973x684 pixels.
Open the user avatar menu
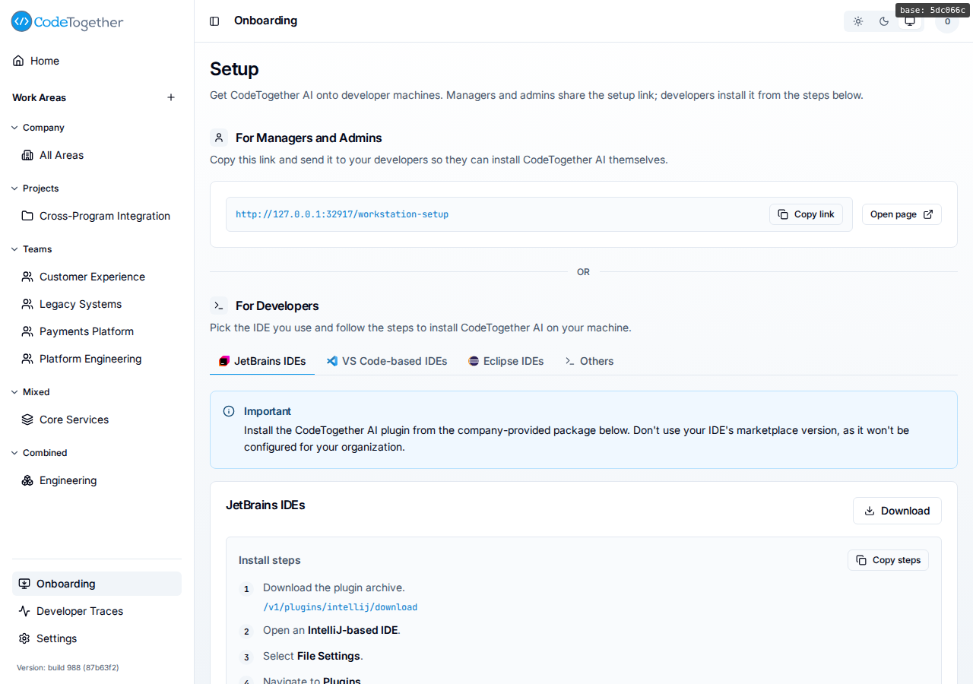(947, 21)
